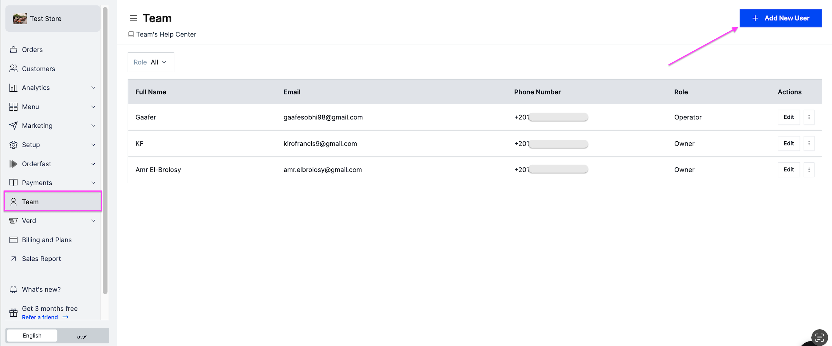The width and height of the screenshot is (832, 346).
Task: Click the scan widget icon at bottom right
Action: click(819, 338)
